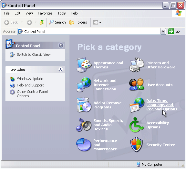The image size is (186, 169).
Task: Click Sounds, Speech, and Audio Devices text
Action: (108, 125)
